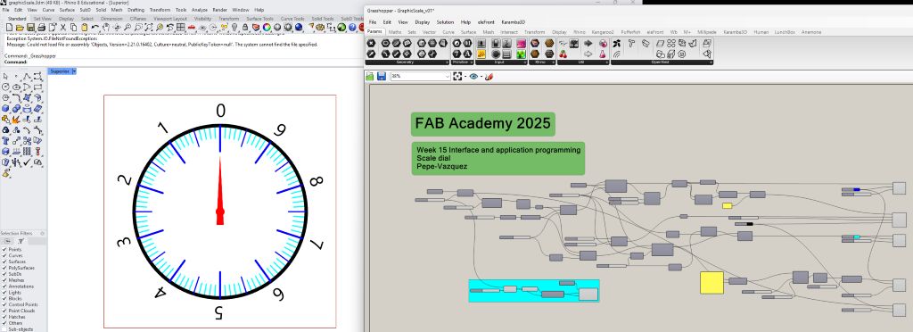Screen dimensions: 913x332
Task: Click the Grasshopper open file green icon
Action: [x=370, y=76]
